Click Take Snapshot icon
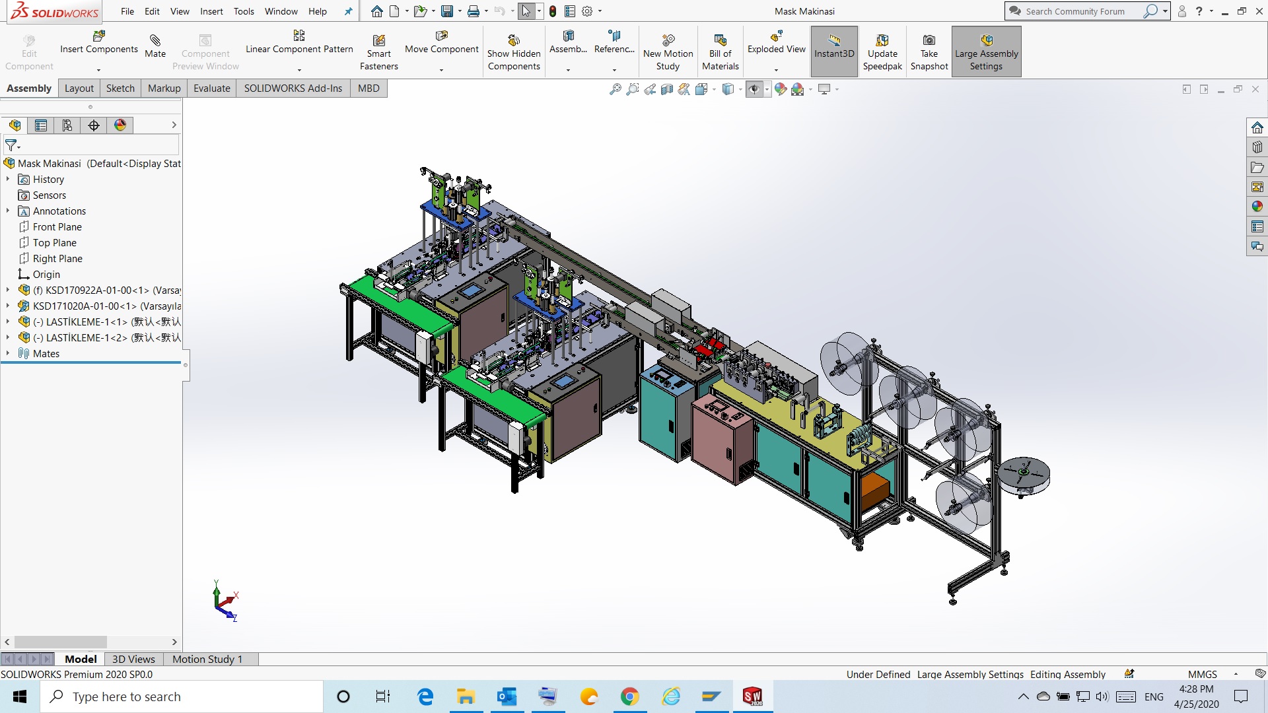The width and height of the screenshot is (1268, 713). tap(929, 41)
